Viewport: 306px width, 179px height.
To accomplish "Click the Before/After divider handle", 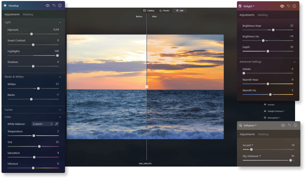I will (147, 87).
